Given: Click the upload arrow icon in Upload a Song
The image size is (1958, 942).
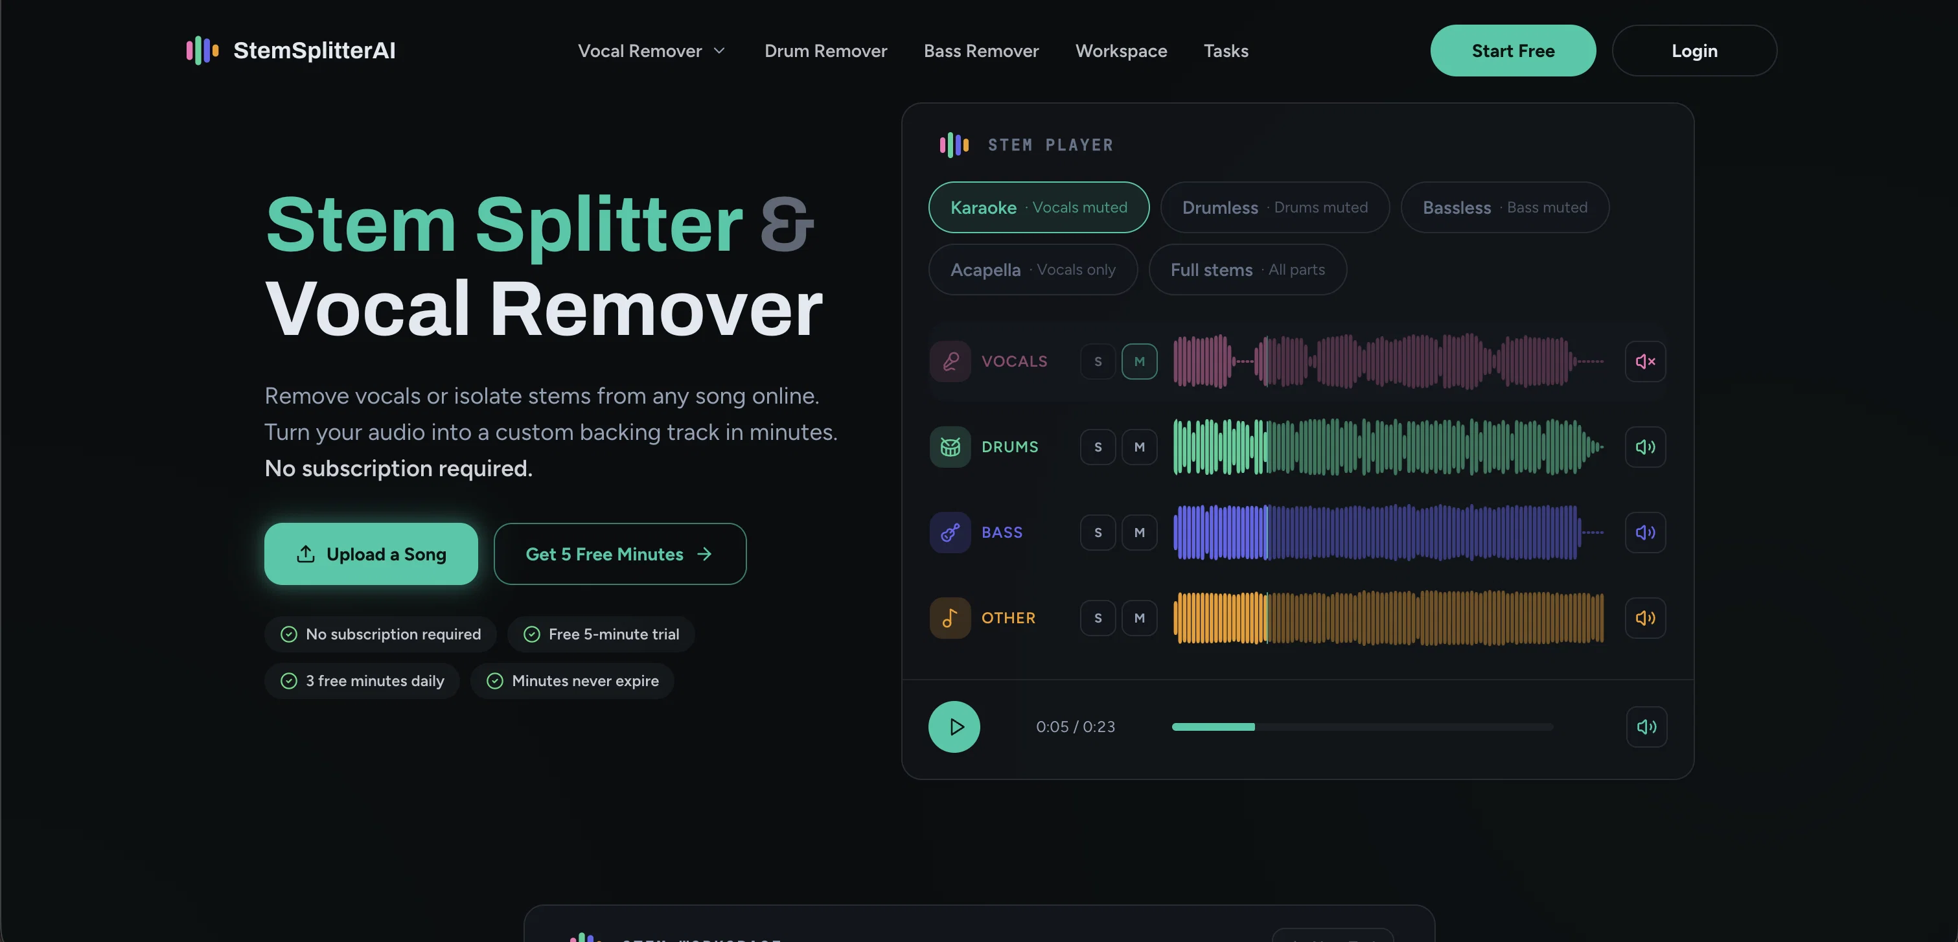Looking at the screenshot, I should pyautogui.click(x=306, y=553).
